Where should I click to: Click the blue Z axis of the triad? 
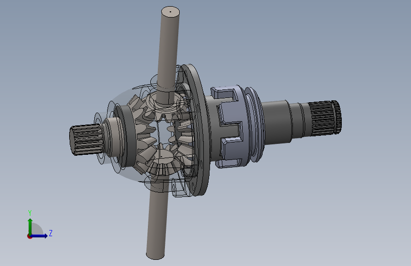pyautogui.click(x=39, y=236)
